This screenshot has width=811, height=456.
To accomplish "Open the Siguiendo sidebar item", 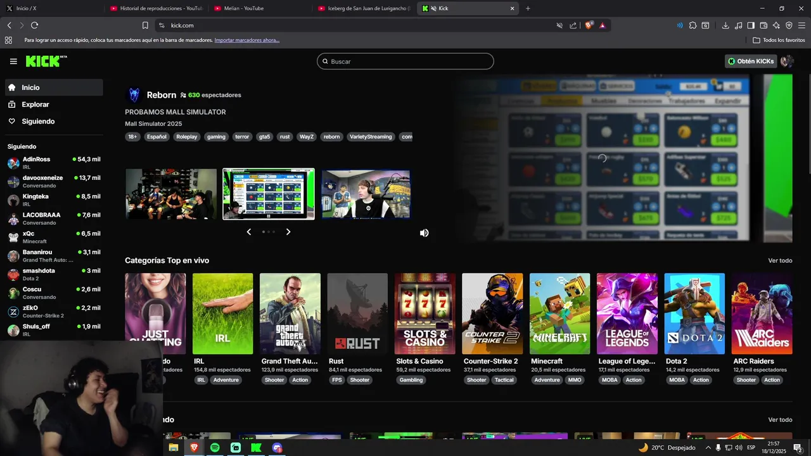I will [54, 121].
